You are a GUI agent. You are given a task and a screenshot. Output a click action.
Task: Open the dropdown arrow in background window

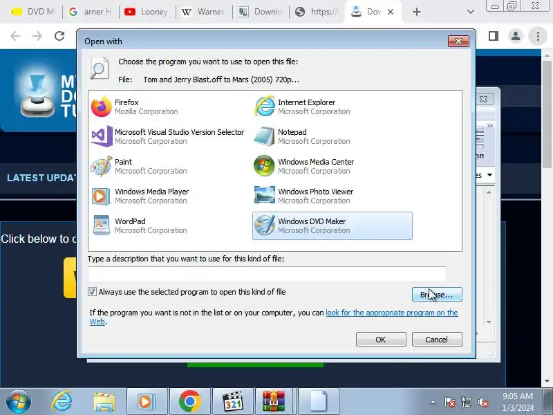click(x=489, y=175)
